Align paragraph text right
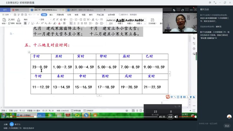 pos(78,23)
